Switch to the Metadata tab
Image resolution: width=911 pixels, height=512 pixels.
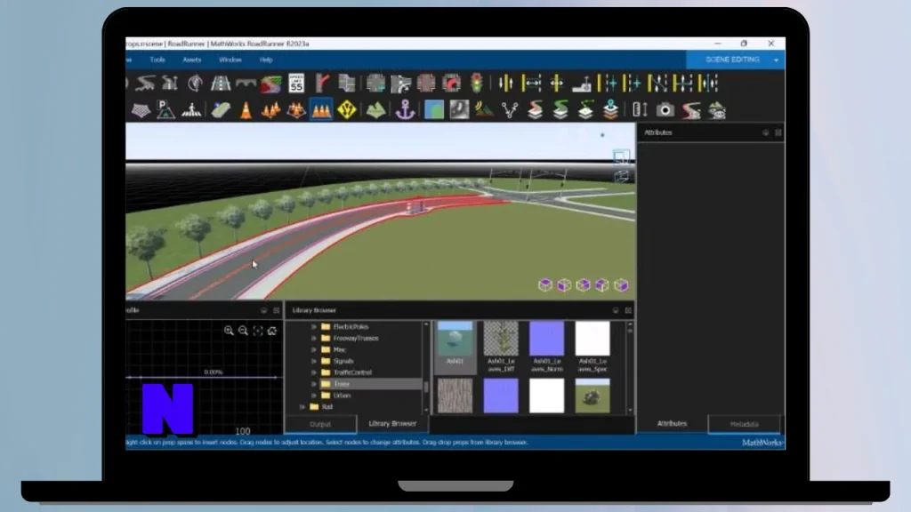click(745, 424)
